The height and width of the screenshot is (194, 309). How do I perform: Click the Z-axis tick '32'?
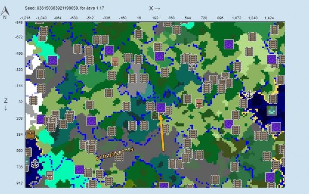(20, 102)
